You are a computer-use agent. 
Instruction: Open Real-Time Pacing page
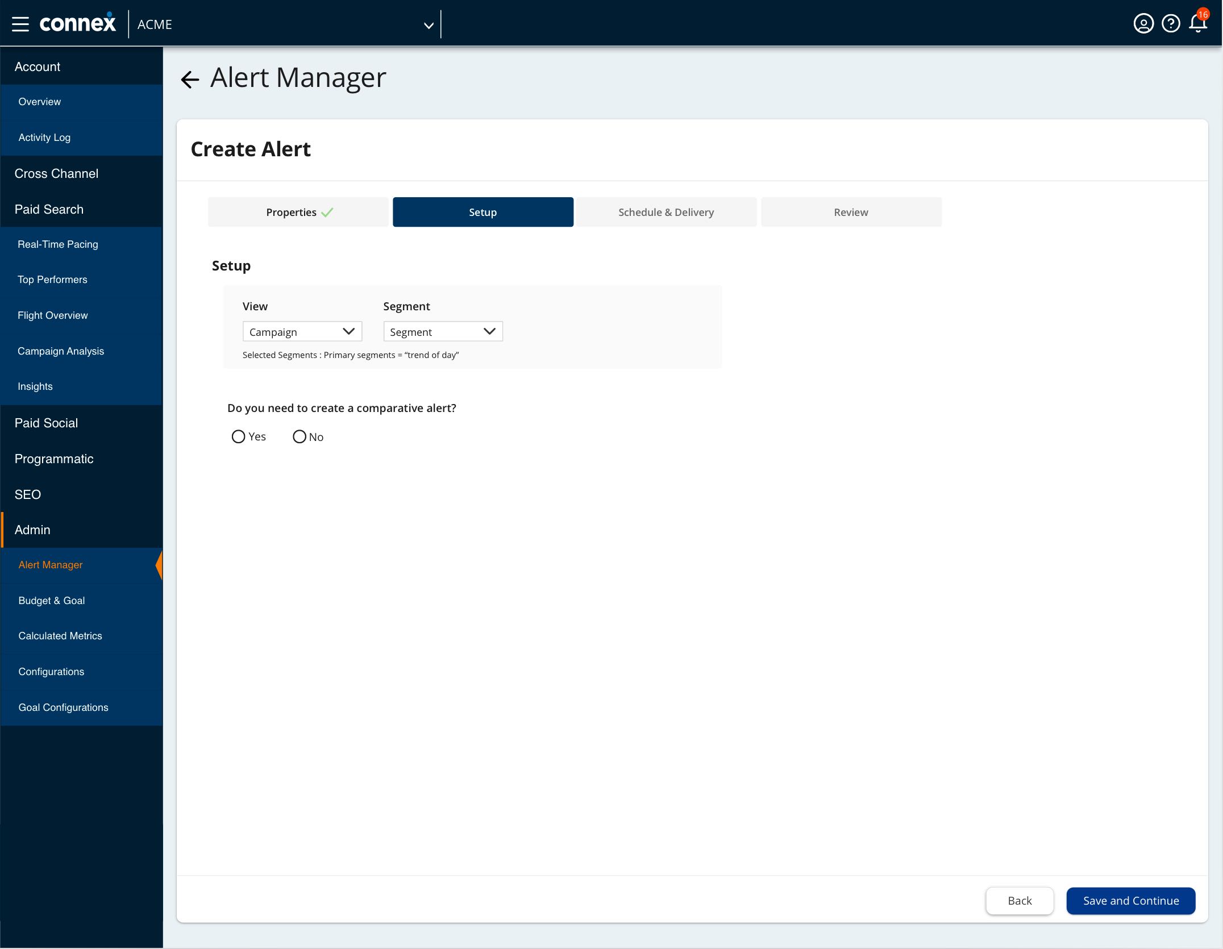coord(82,244)
